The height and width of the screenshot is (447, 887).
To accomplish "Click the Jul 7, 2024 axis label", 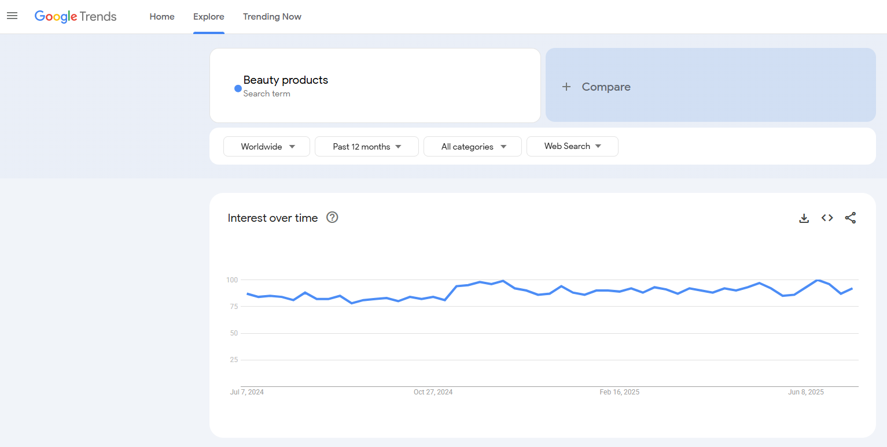I will click(x=247, y=392).
